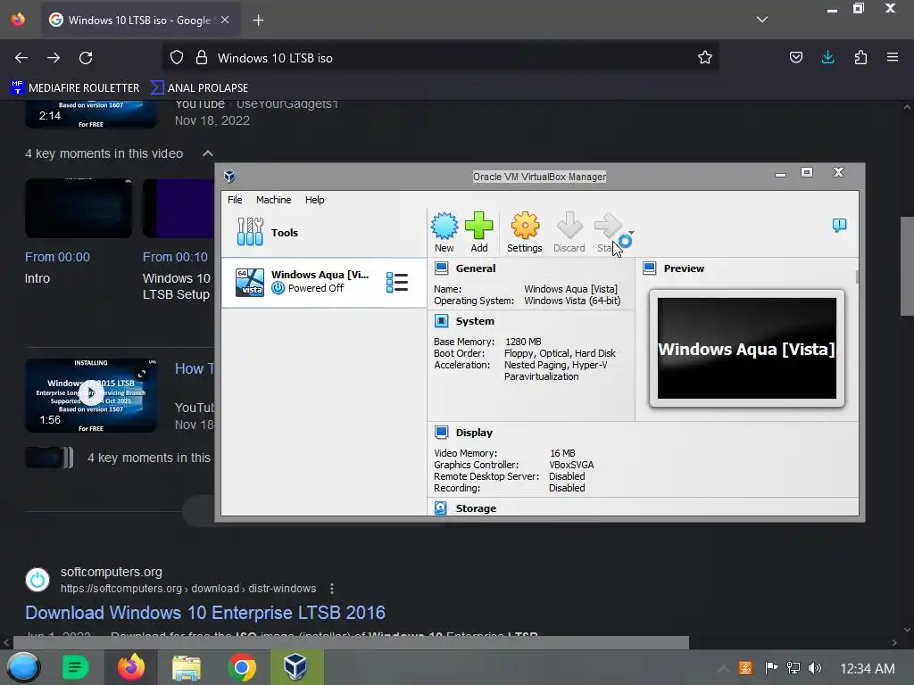Click the Display section monitor icon

coord(441,433)
